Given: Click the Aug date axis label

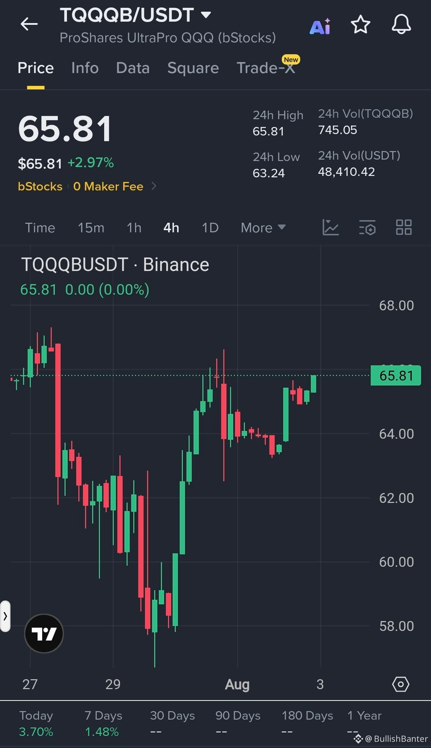Looking at the screenshot, I should pos(237,684).
